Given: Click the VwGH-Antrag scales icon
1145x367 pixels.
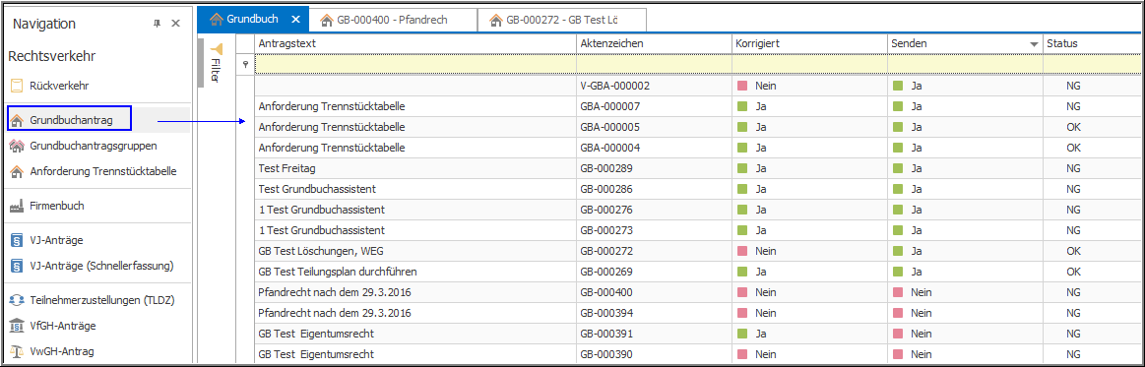Looking at the screenshot, I should [16, 351].
